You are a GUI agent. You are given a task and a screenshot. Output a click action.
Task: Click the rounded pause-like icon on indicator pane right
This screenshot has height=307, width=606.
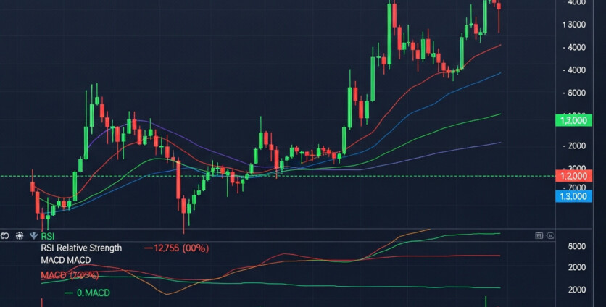coord(550,235)
